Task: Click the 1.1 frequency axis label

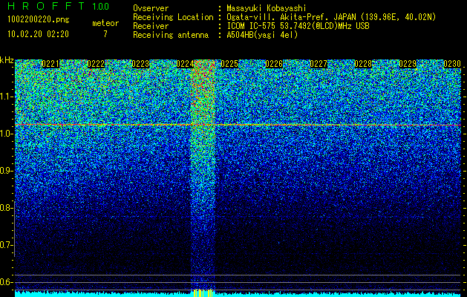Action: coord(6,97)
